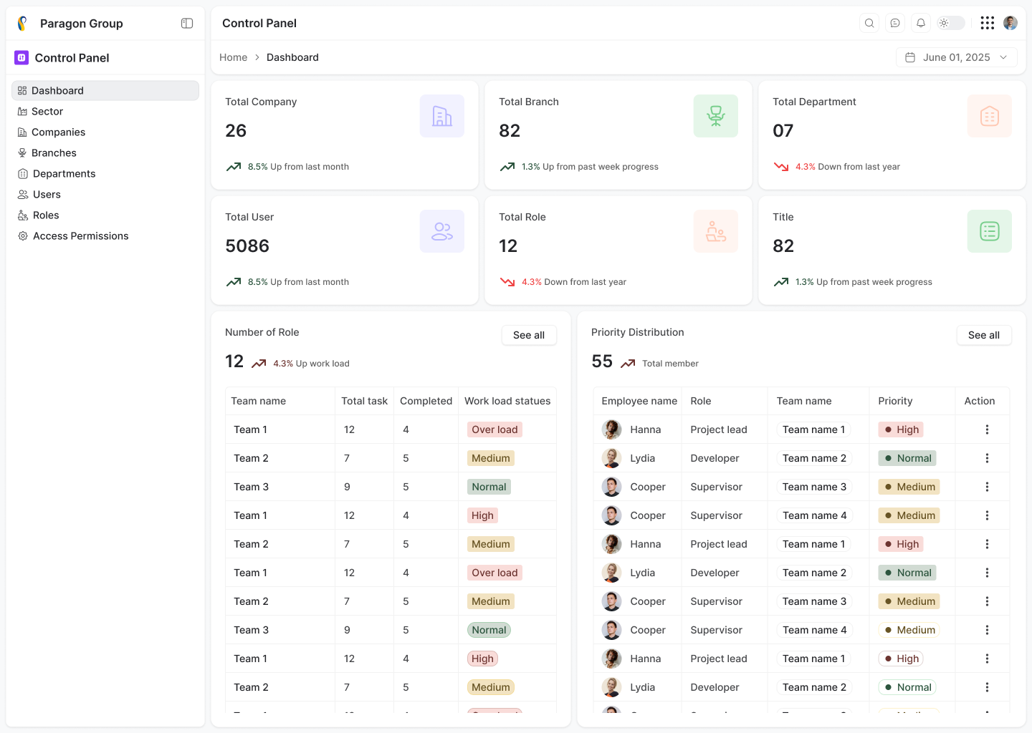
Task: Select the High priority badge for Hanna
Action: coord(900,429)
